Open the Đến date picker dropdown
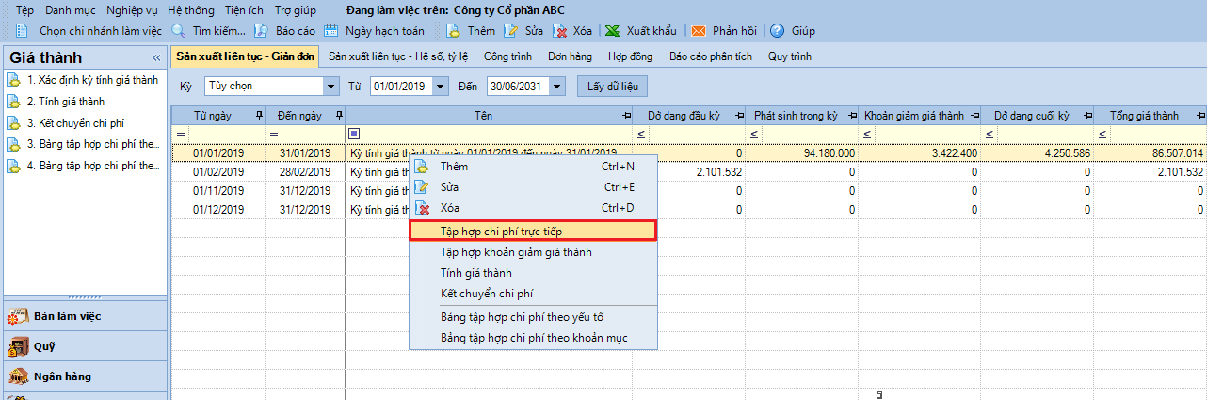This screenshot has width=1207, height=400. 557,87
